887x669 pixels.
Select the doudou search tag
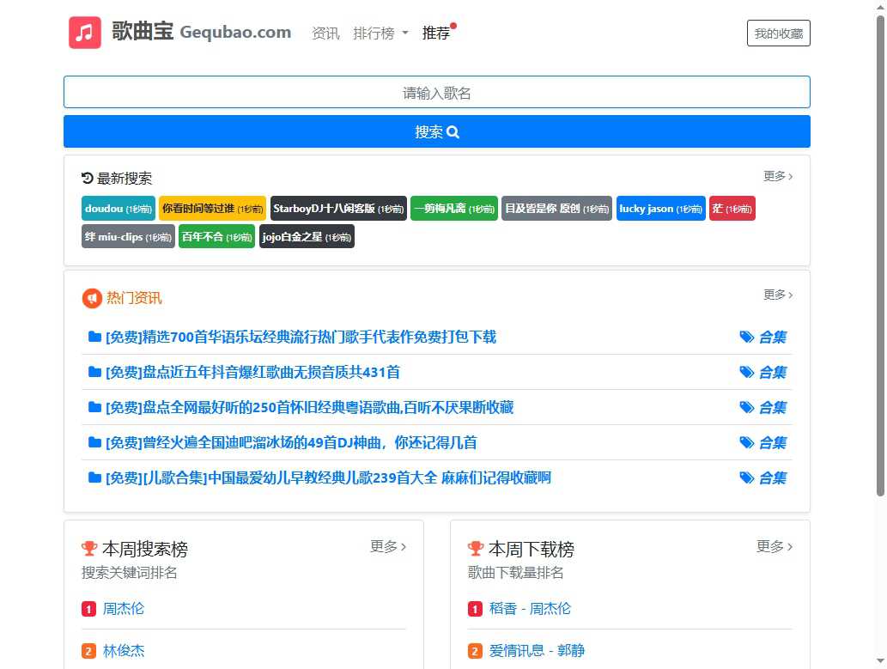(118, 208)
